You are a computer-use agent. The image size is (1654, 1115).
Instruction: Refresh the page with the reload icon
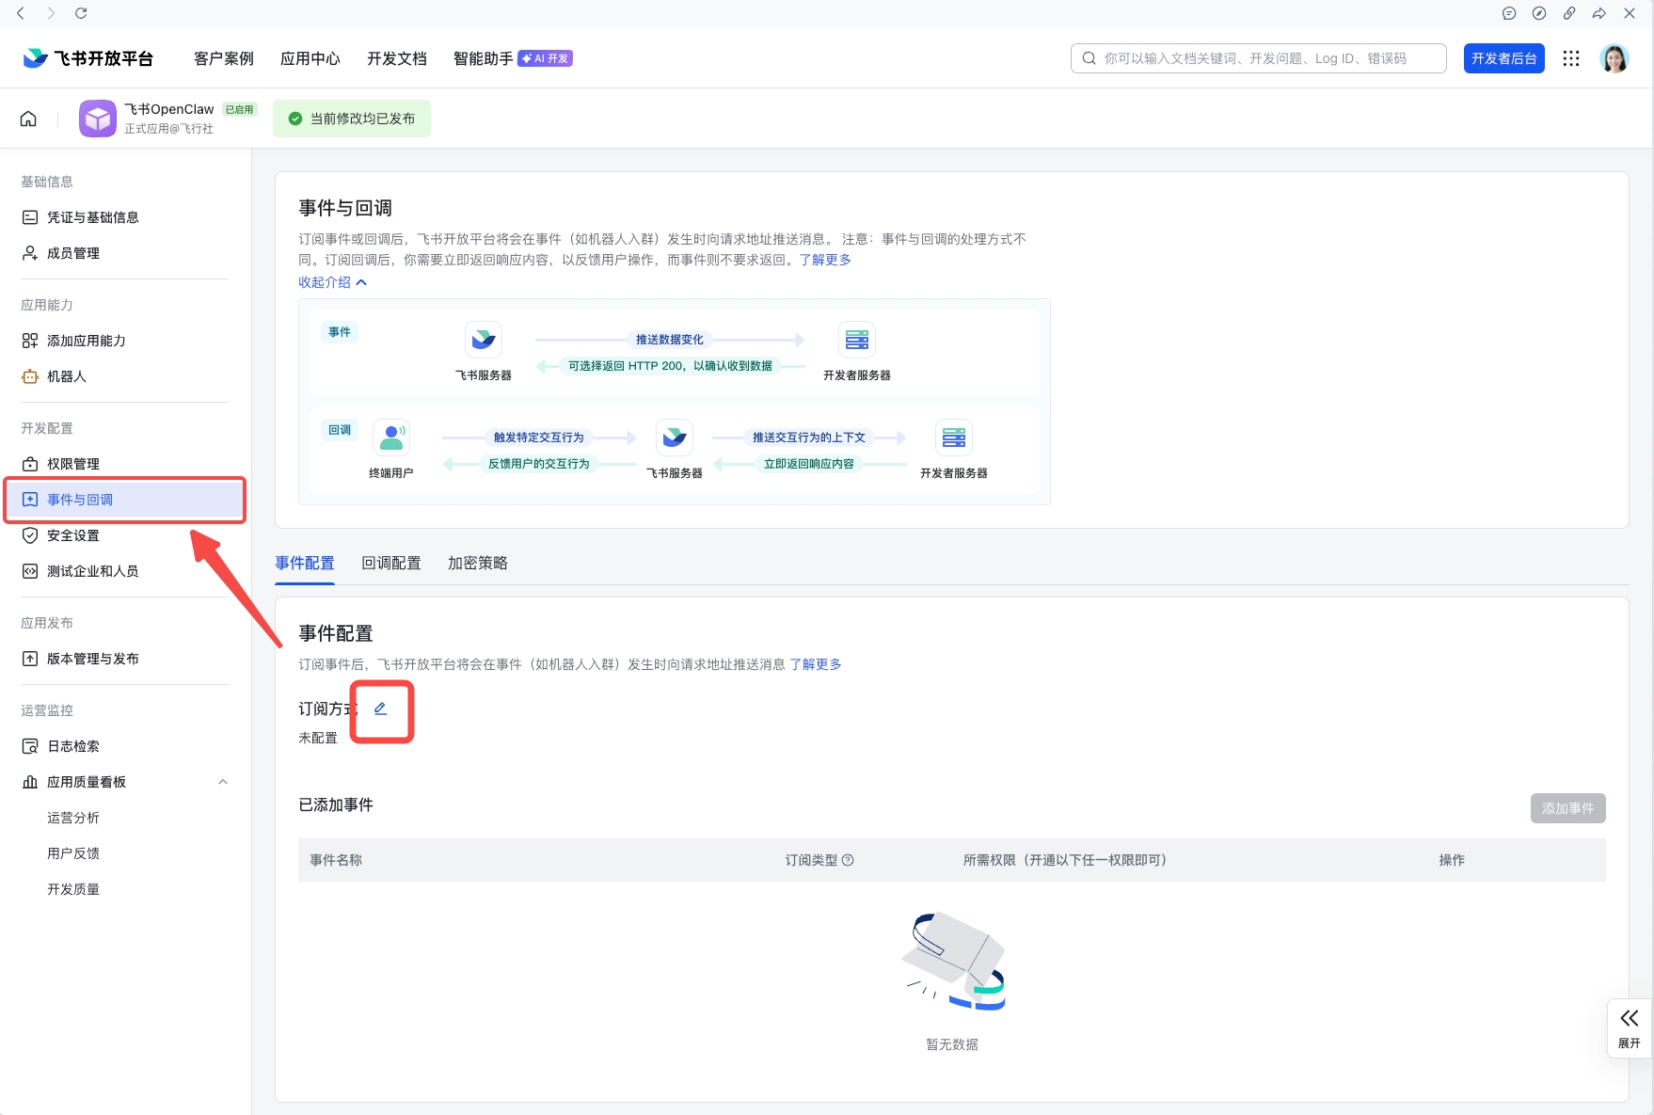(x=81, y=13)
